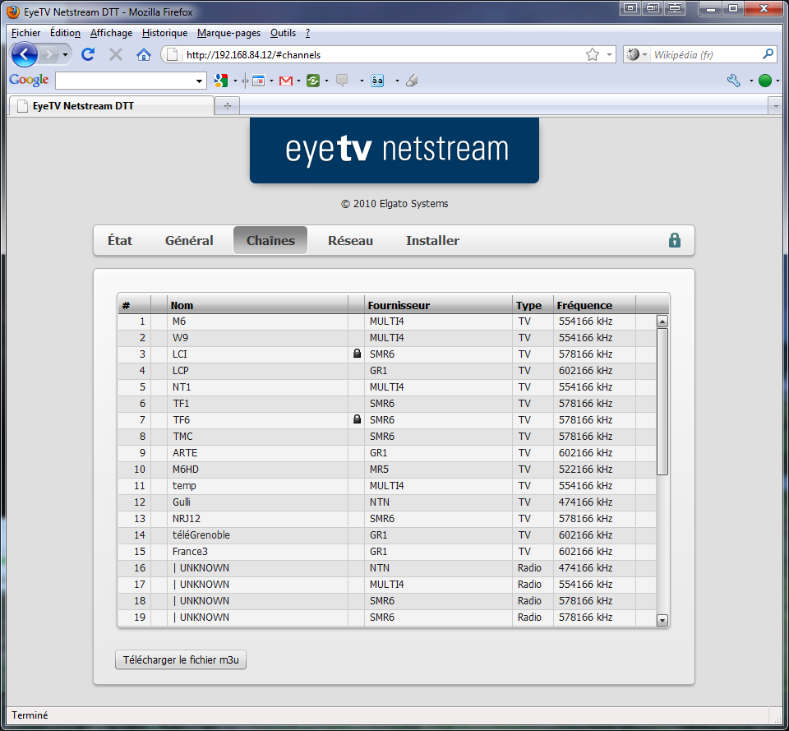Sort table by Fréquence column header
789x731 pixels.
594,305
